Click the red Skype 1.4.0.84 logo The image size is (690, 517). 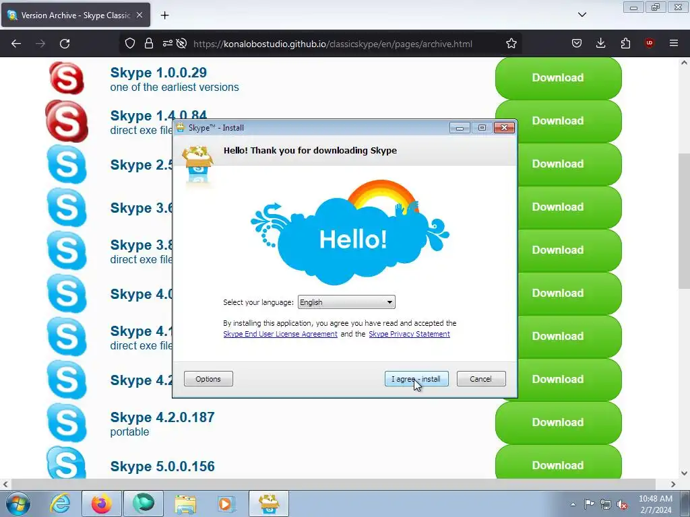click(x=67, y=121)
